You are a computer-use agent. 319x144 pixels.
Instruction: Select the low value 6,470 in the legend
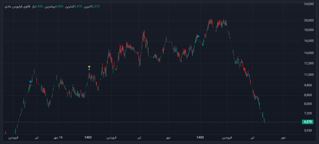tap(79, 6)
